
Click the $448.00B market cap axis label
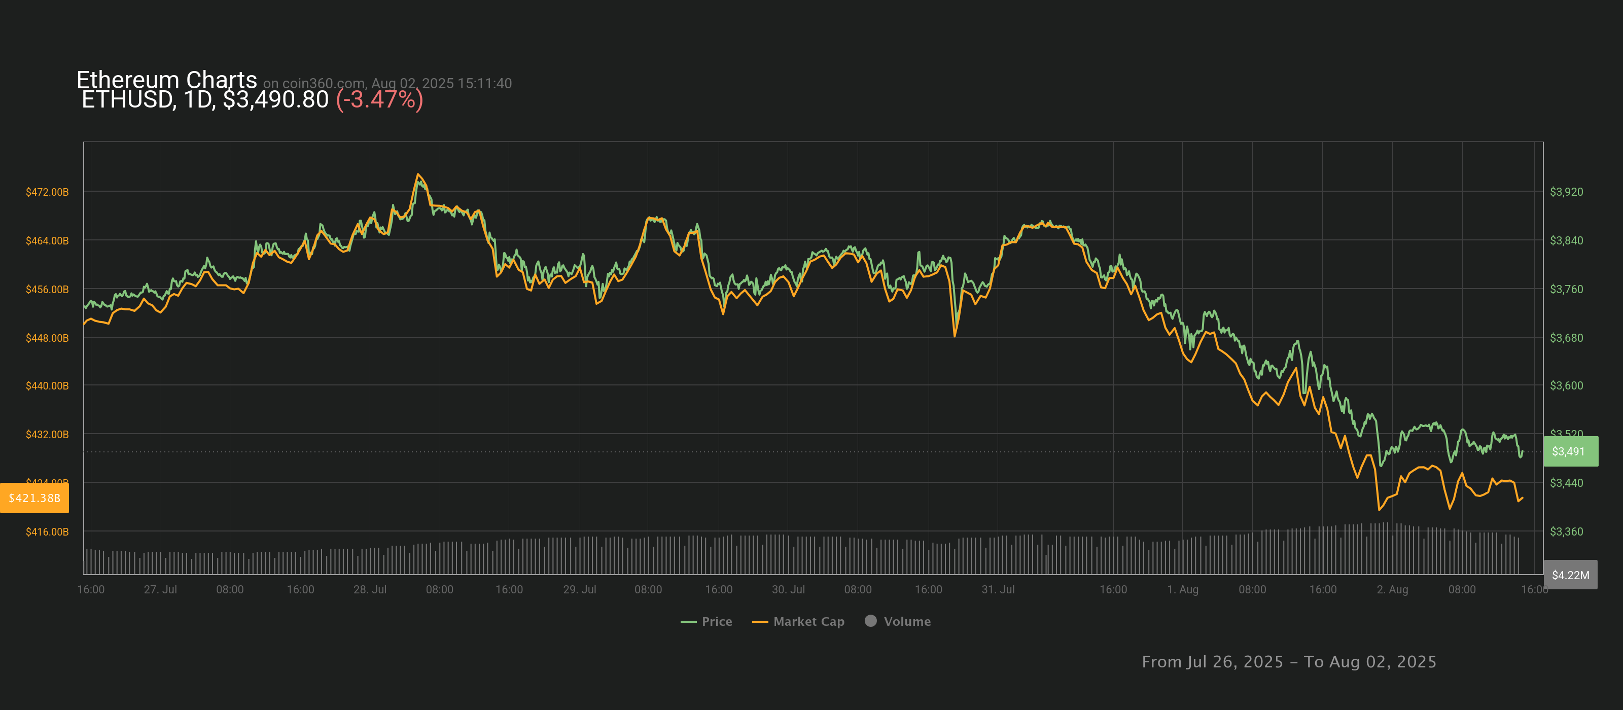[x=47, y=338]
